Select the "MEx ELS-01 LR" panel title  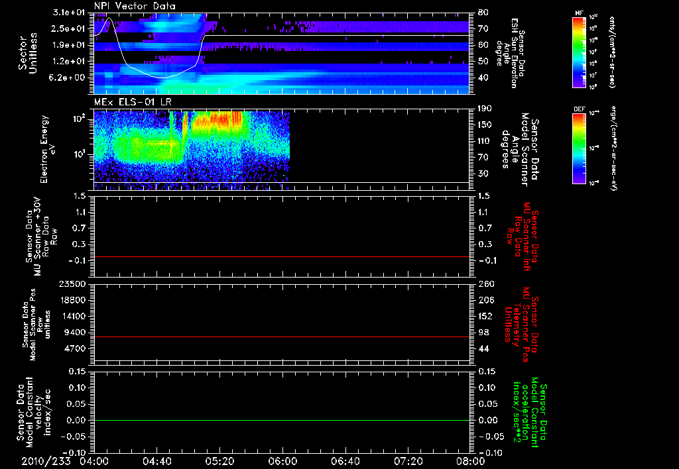133,103
